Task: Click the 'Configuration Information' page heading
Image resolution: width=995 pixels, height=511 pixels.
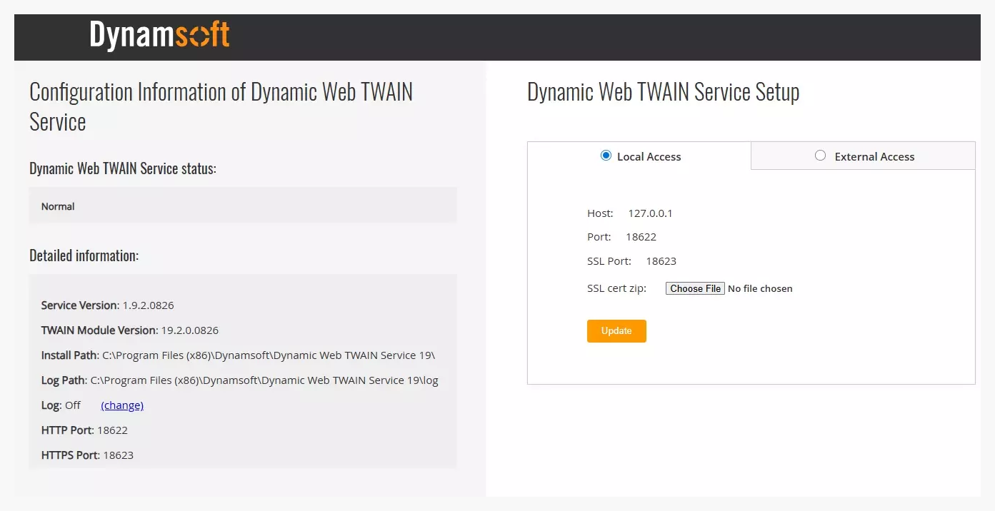Action: point(221,106)
